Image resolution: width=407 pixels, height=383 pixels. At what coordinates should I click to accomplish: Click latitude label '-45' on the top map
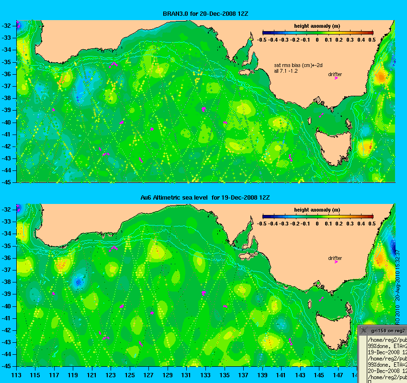click(6, 182)
